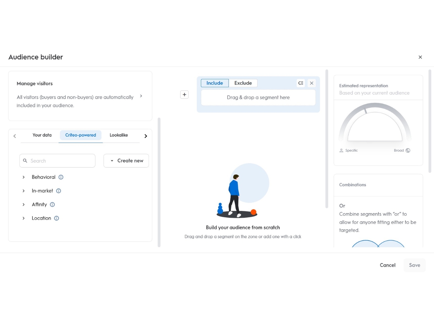The width and height of the screenshot is (434, 325).
Task: Click the Combinations heading
Action: tap(353, 185)
